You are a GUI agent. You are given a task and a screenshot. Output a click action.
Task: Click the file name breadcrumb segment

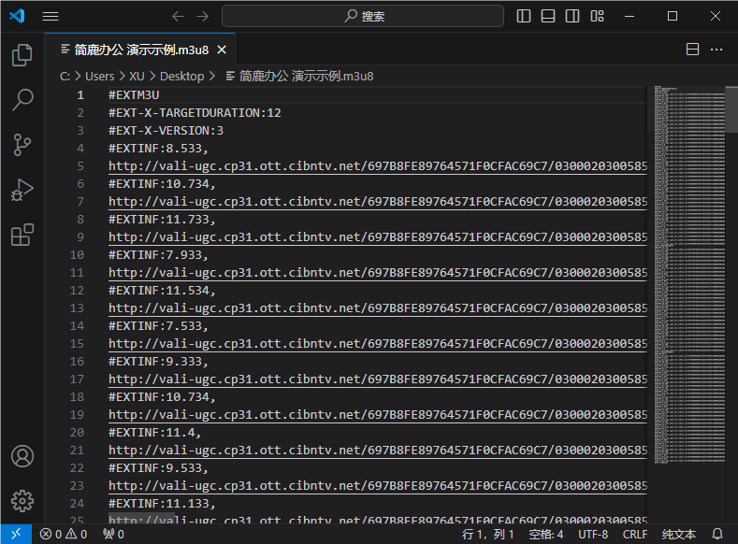coord(300,76)
